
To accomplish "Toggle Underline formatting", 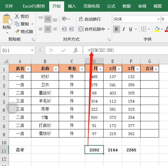I will click(130, 29).
